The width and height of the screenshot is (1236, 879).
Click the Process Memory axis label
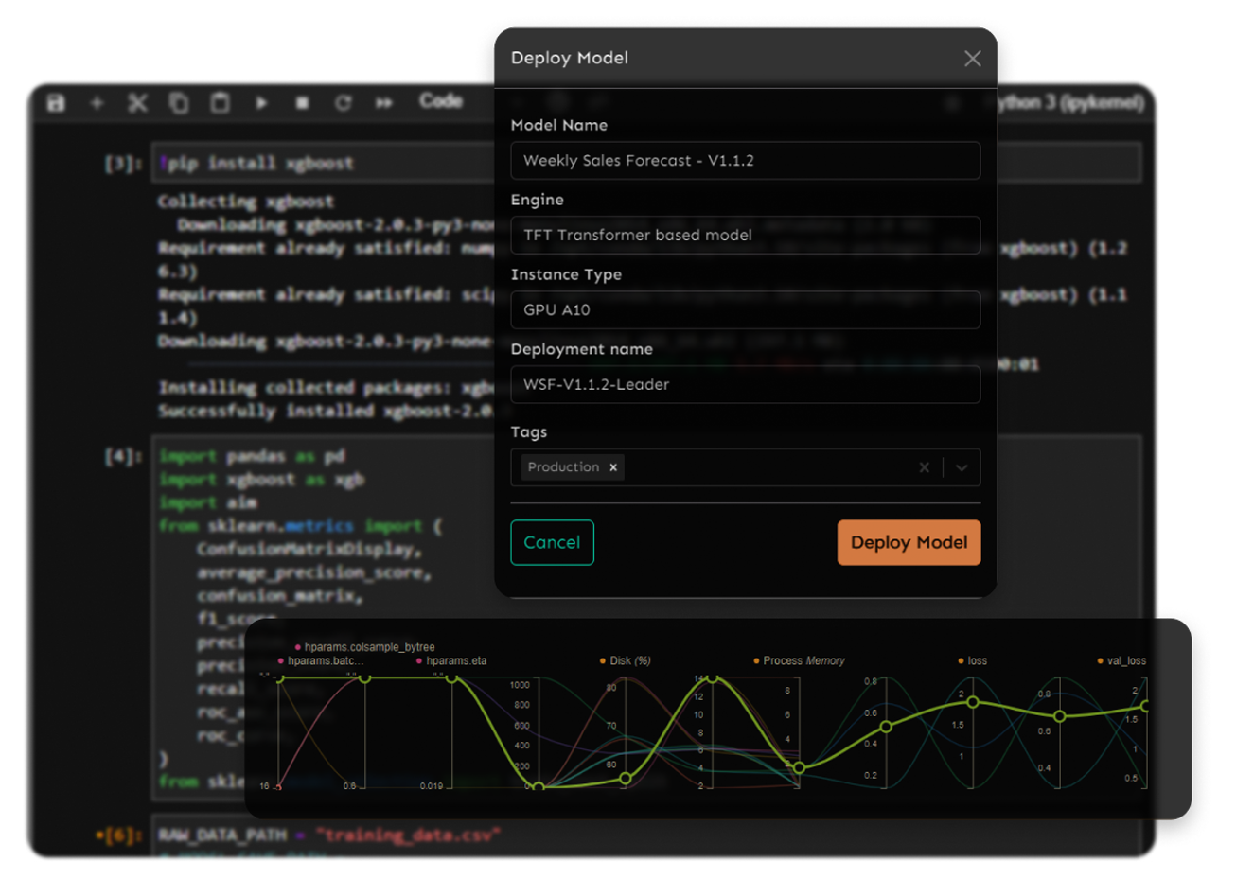tap(803, 660)
